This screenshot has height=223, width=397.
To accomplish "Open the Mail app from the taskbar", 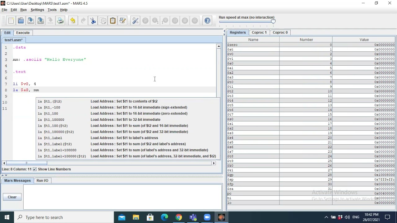I will click(122, 217).
